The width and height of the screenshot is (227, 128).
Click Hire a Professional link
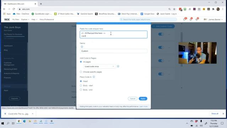[x=47, y=20]
